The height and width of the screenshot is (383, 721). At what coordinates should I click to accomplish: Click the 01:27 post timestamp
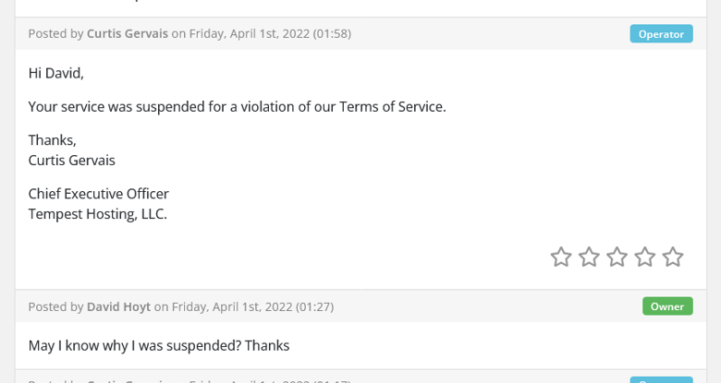314,306
